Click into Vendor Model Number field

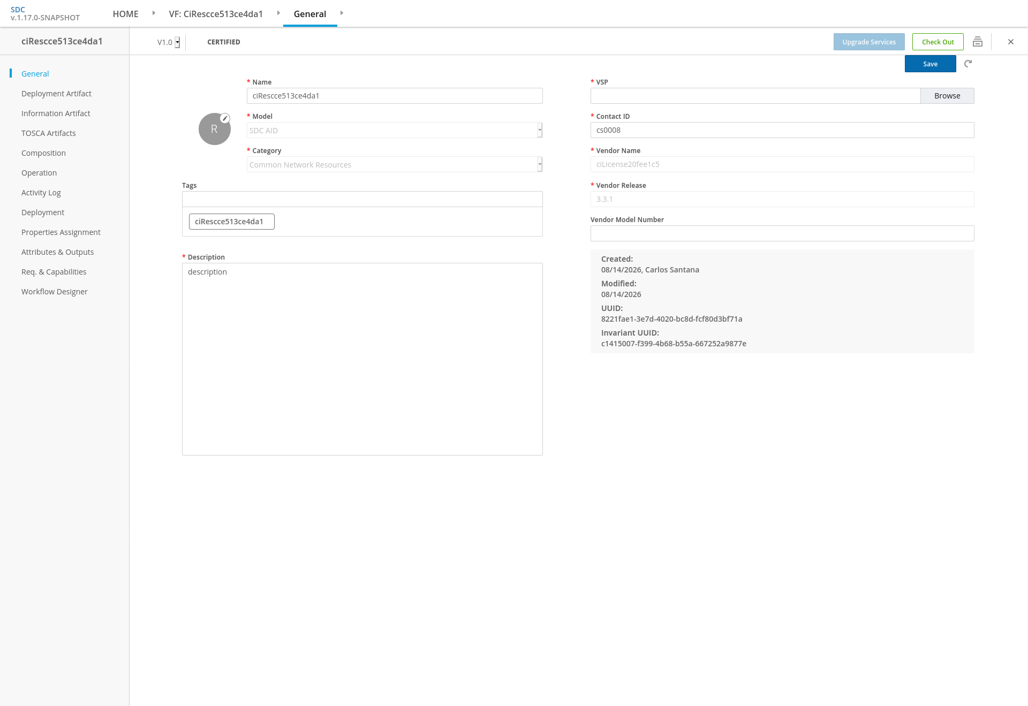click(x=782, y=233)
